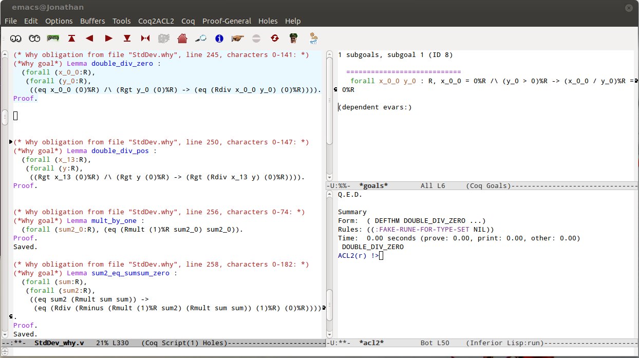
Task: Restart prover with the red circular arrows icon
Action: pyautogui.click(x=275, y=38)
